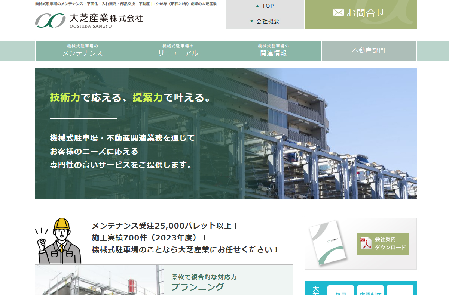The width and height of the screenshot is (449, 295).
Task: Open the メンテナンス navigation tab
Action: pos(83,51)
